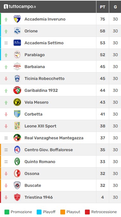The width and height of the screenshot is (121, 217).
Task: Open the Accademia Inveruno team crest
Action: click(17, 19)
